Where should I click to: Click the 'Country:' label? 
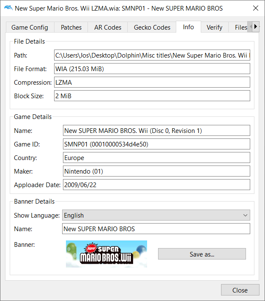point(25,158)
